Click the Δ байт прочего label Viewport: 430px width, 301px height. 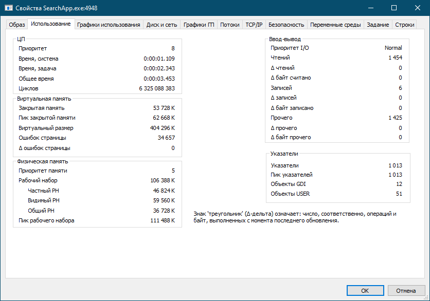coord(291,137)
